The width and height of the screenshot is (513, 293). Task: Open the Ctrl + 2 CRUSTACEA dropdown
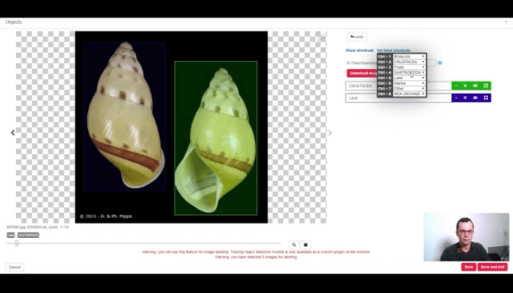pos(409,62)
